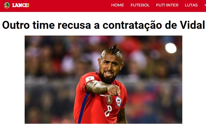This screenshot has width=206, height=125.
Task: Click the word Outro in headline
Action: tap(16, 25)
